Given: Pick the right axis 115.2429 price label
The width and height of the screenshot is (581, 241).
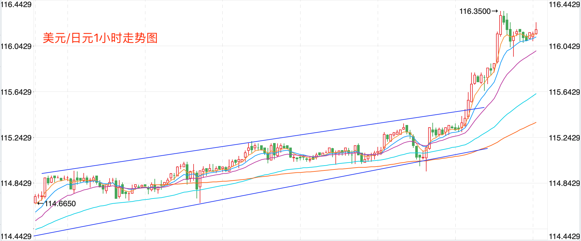Looking at the screenshot, I should 564,138.
